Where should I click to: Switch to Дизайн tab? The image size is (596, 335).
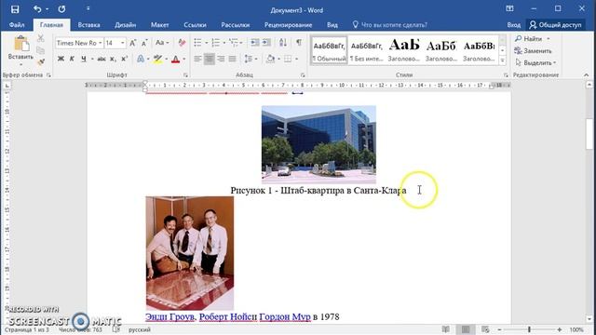[x=126, y=25]
